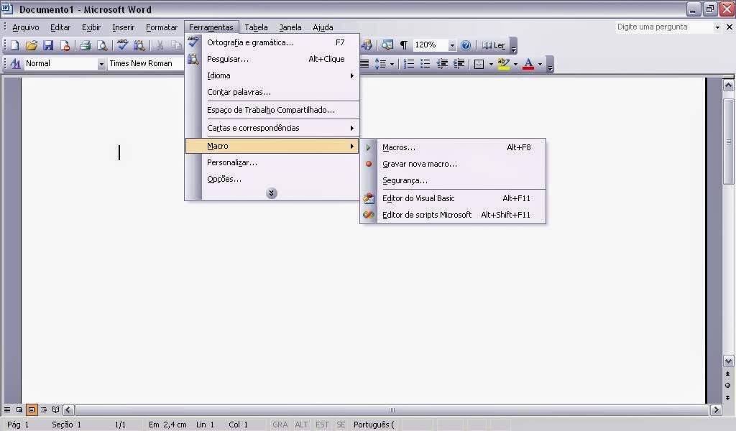Click Decrease Indent icon
736x431 pixels.
click(x=442, y=63)
